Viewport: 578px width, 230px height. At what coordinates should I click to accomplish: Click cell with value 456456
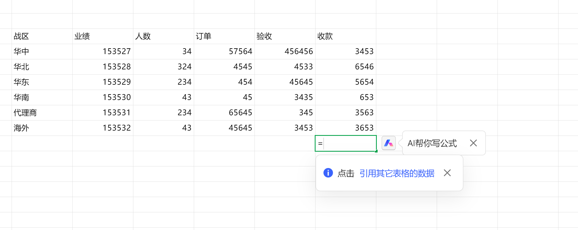[x=285, y=51]
